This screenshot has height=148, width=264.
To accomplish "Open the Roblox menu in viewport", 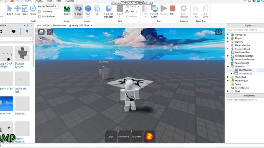I will click(x=41, y=32).
